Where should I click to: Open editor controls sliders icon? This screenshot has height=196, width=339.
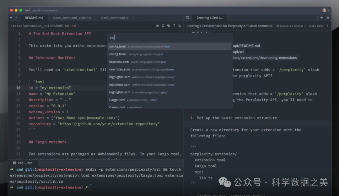[x=180, y=26]
